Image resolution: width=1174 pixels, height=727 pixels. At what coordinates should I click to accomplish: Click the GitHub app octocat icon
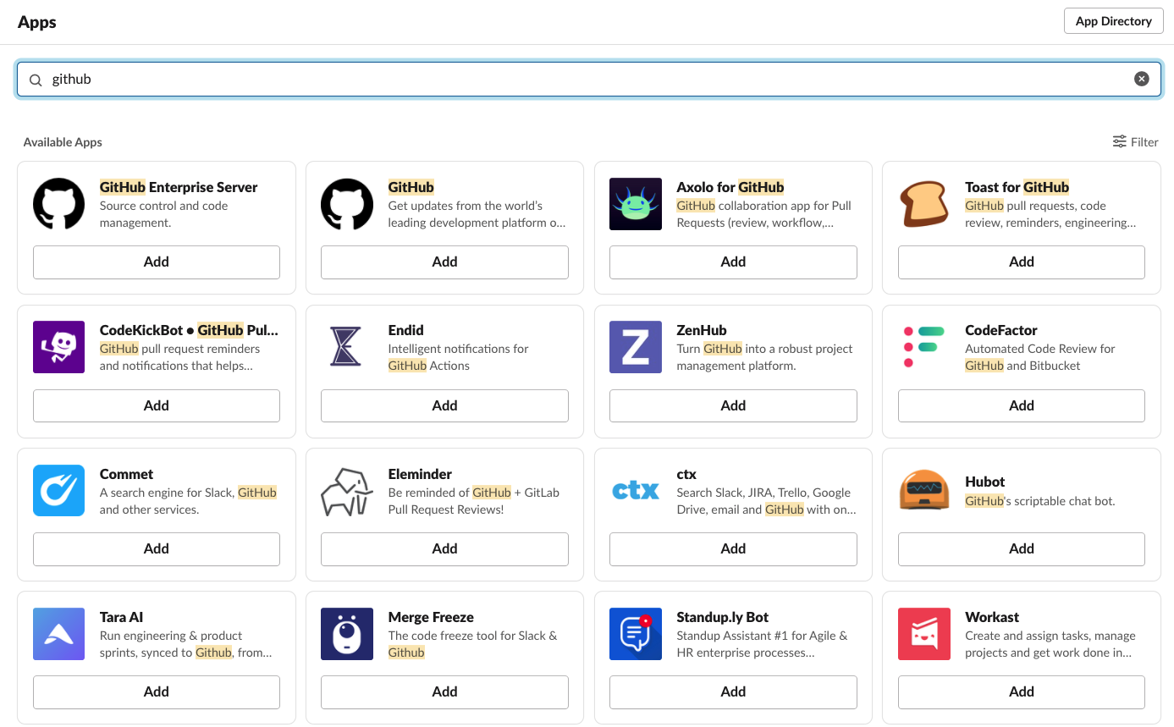click(347, 204)
